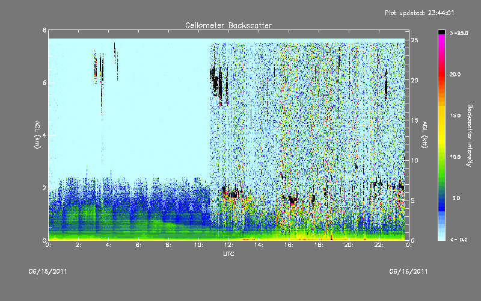Click the red region of the colorbar near 20.0

click(x=441, y=74)
